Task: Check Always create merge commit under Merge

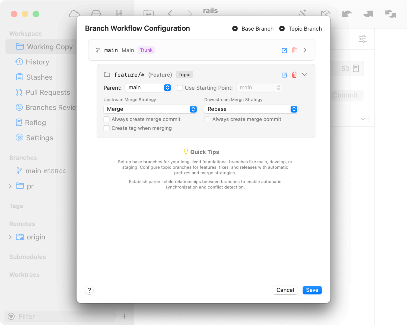Action: point(106,119)
